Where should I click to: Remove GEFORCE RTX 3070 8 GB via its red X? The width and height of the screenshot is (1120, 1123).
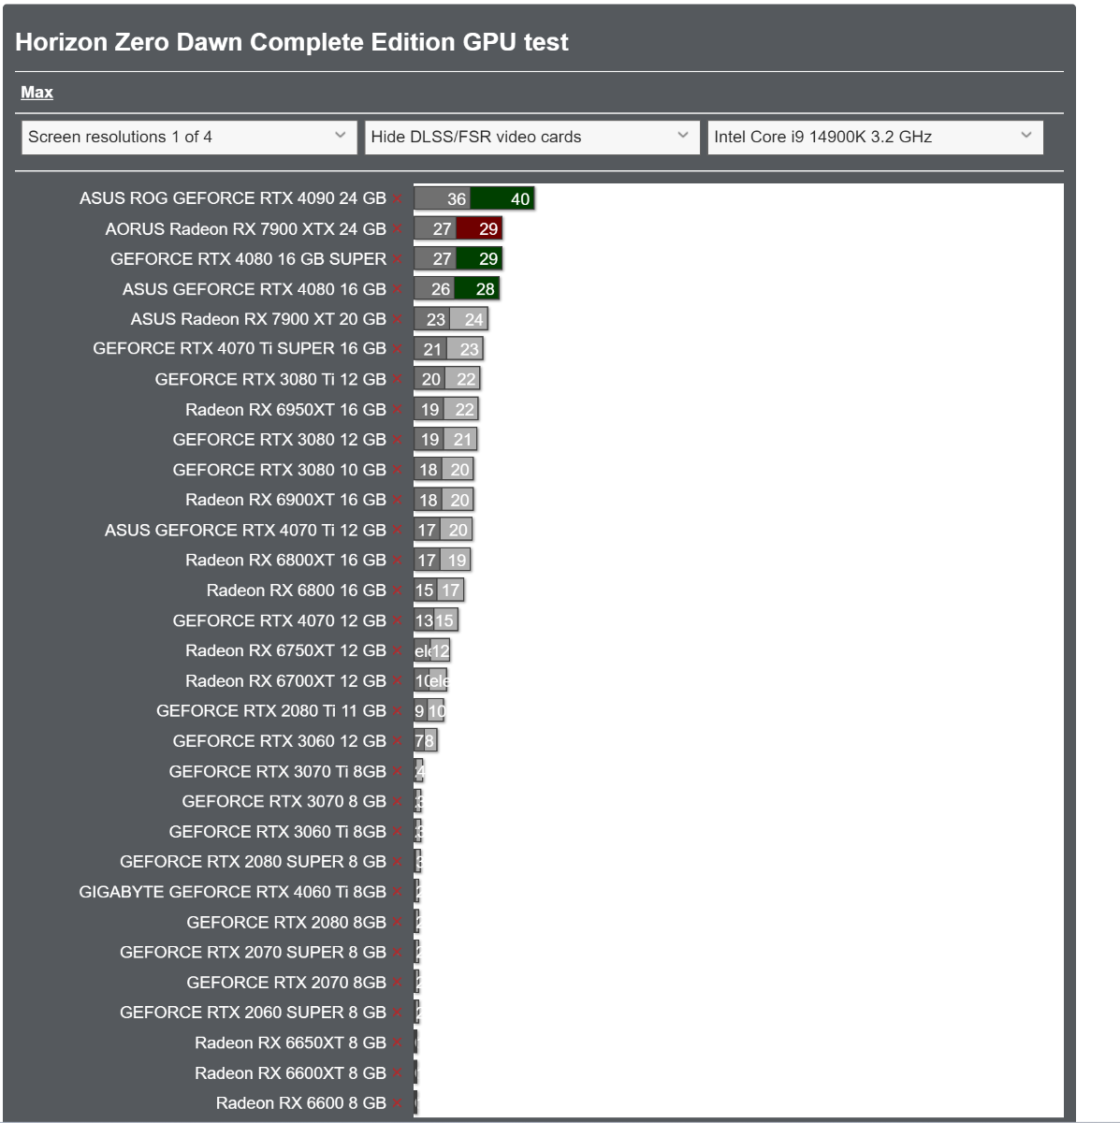[398, 802]
